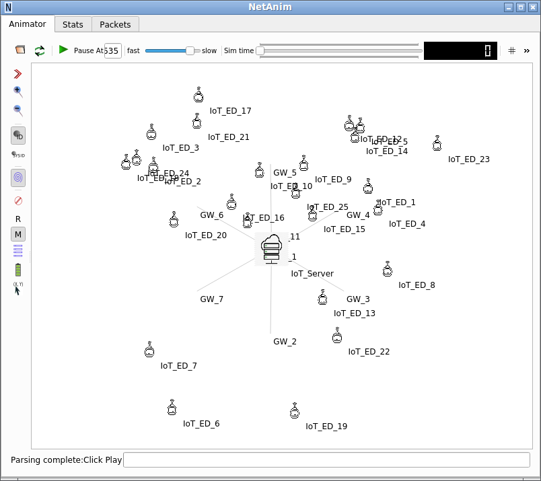Zoom out with the minus magnifier
The image size is (541, 481).
coord(18,110)
